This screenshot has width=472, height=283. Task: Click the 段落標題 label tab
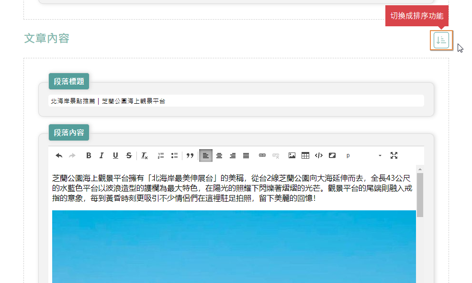(68, 81)
